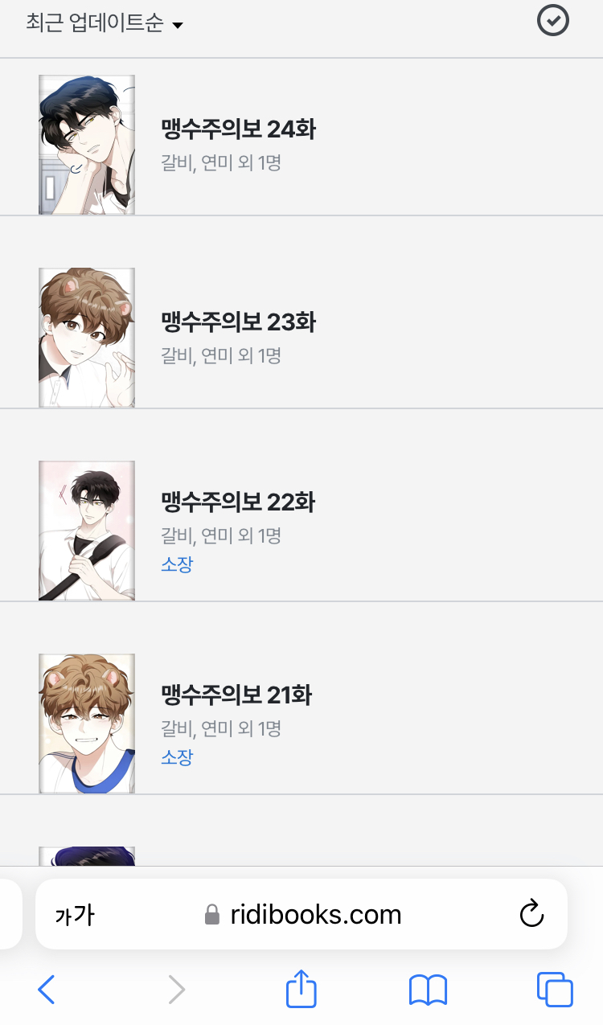The width and height of the screenshot is (603, 1025).
Task: Reload the page with refresh icon
Action: click(x=531, y=913)
